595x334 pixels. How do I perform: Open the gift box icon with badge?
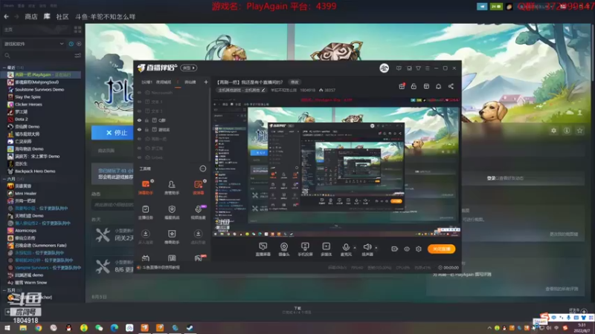[402, 86]
